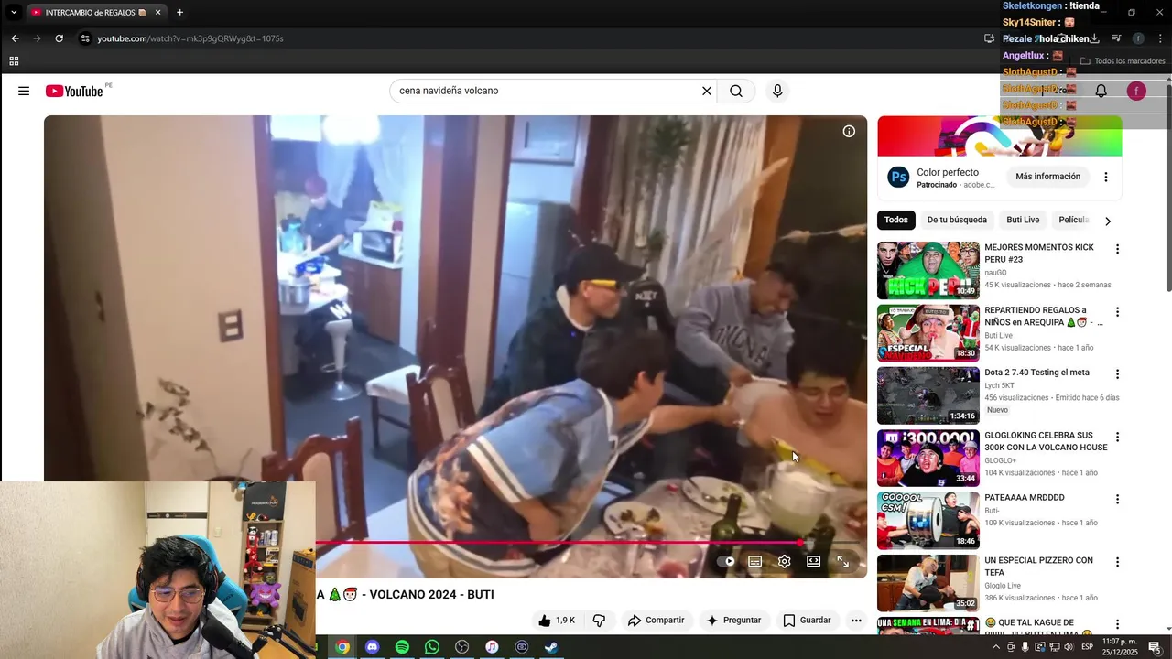Screen dimensions: 1172x659
Task: Click the Color perfecto Adobe ad logo
Action: pyautogui.click(x=898, y=177)
